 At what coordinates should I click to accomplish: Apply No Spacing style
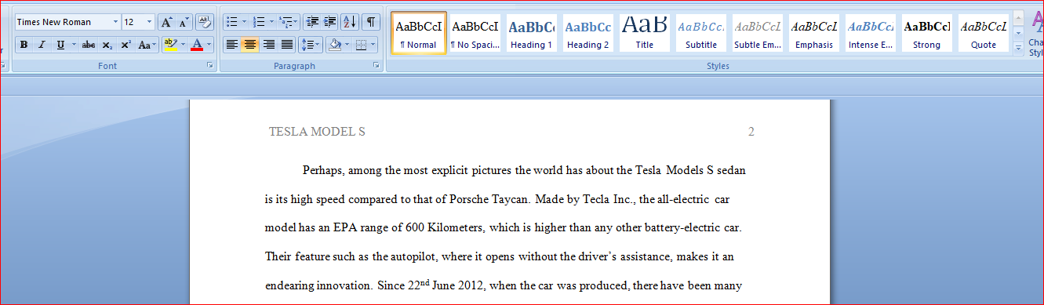click(475, 33)
